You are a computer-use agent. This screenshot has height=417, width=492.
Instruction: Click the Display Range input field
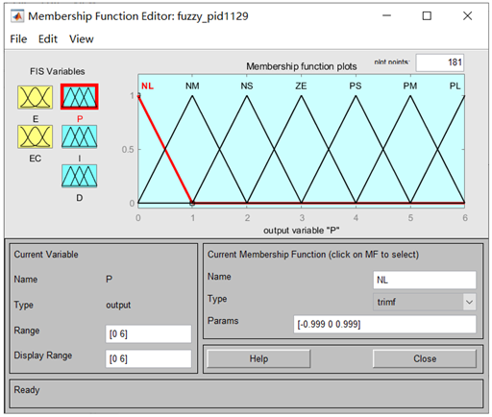(x=148, y=358)
